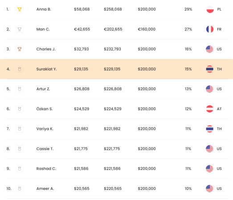The width and height of the screenshot is (233, 200).
Task: Click the 29% gain for Anna B.
Action: pyautogui.click(x=188, y=9)
